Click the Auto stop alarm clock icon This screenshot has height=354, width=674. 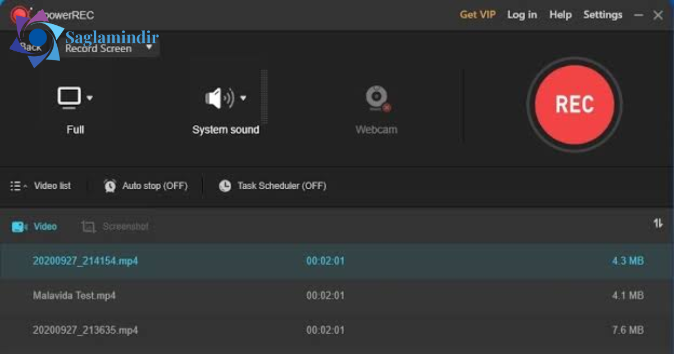pyautogui.click(x=110, y=186)
